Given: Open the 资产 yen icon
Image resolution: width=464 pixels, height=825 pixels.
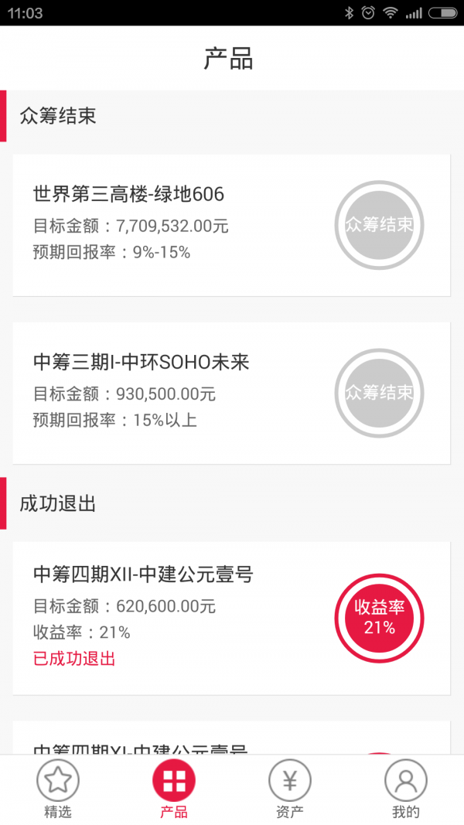Looking at the screenshot, I should (x=290, y=781).
